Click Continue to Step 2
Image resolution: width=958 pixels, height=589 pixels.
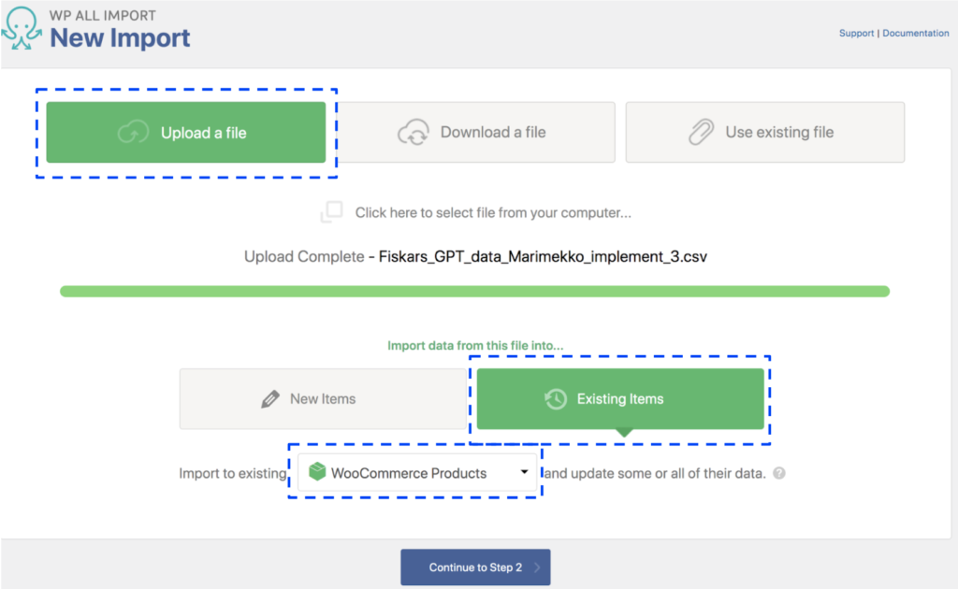[x=475, y=567]
